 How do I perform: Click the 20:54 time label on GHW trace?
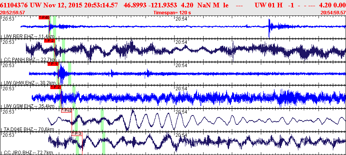point(182,65)
